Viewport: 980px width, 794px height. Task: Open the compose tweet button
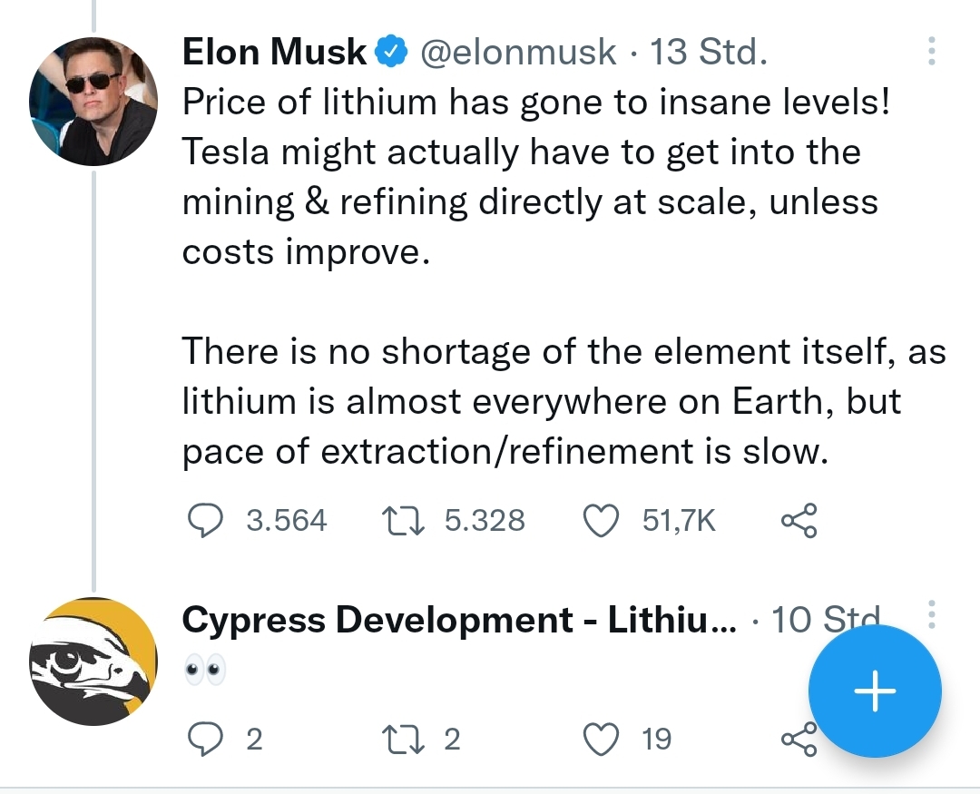(x=874, y=691)
